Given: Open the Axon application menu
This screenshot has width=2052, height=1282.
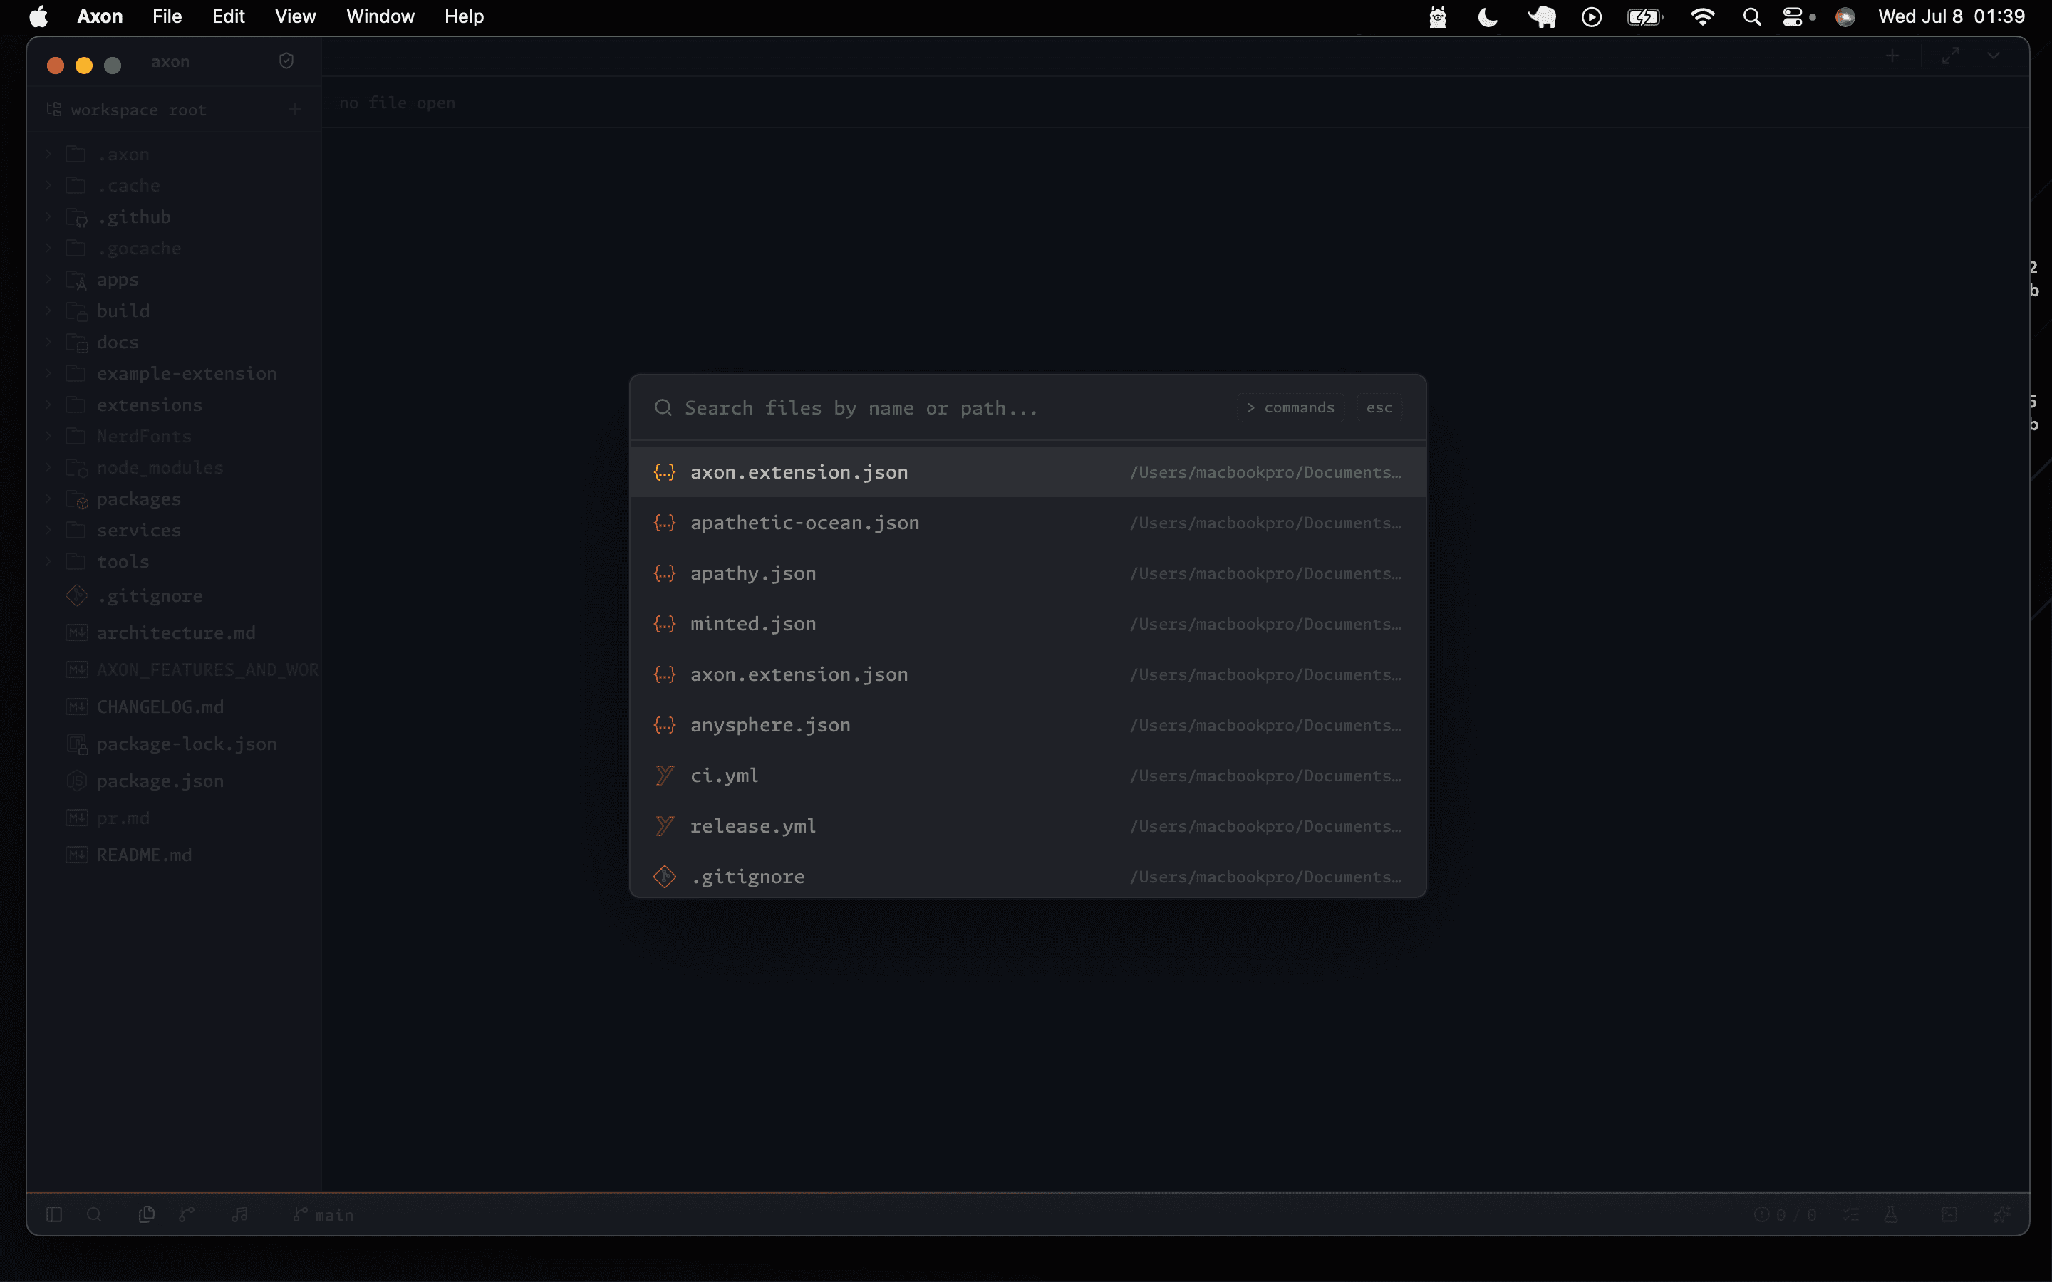Looking at the screenshot, I should coord(100,16).
